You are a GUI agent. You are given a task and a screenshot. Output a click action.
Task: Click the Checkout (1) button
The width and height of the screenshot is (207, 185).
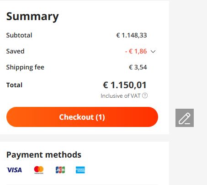coord(82,117)
